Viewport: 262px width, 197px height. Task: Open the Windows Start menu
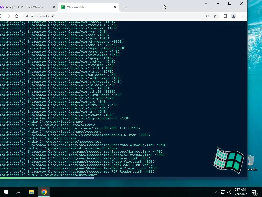pyautogui.click(x=6, y=192)
